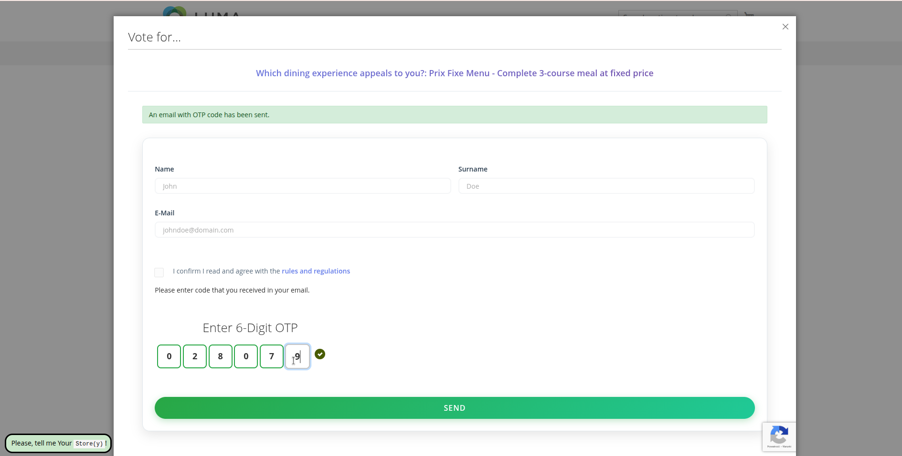
Task: Click the Luma logo icon
Action: pyautogui.click(x=174, y=11)
